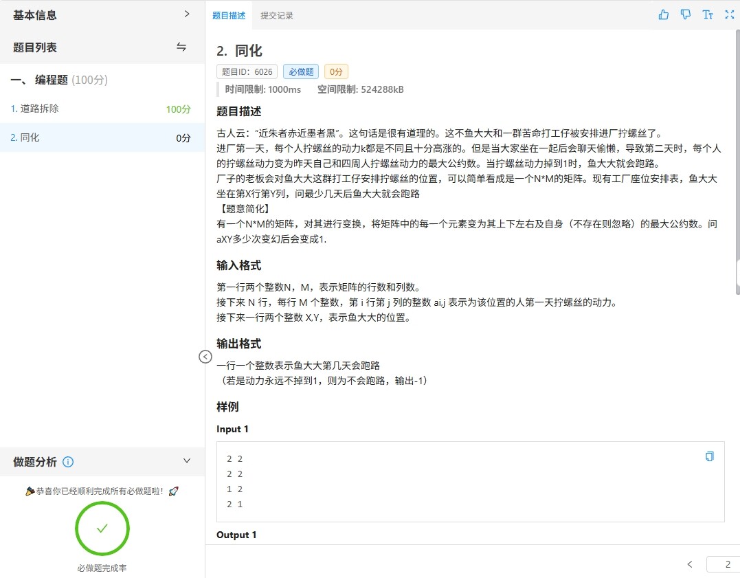Viewport: 740px width, 578px height.
Task: Collapse the 一、编程题 group
Action: [59, 80]
